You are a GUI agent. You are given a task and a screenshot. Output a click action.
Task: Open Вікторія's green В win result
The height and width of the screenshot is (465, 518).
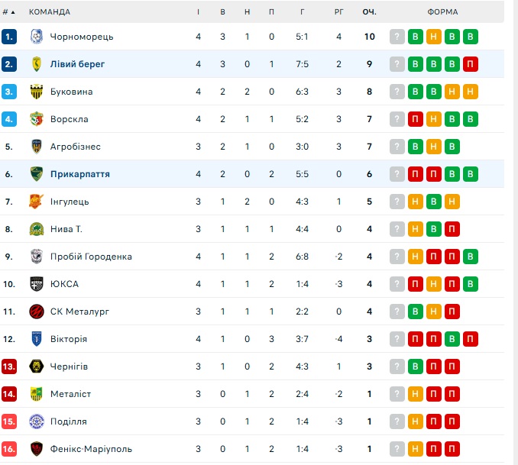pos(452,339)
